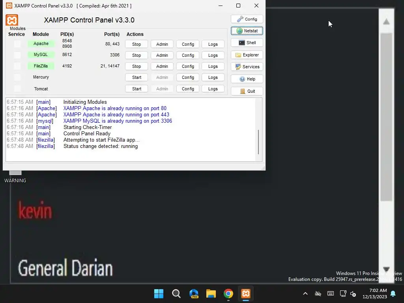Screen dimensions: 404x303
Task: Open File Explorer from the taskbar
Action: point(211,294)
